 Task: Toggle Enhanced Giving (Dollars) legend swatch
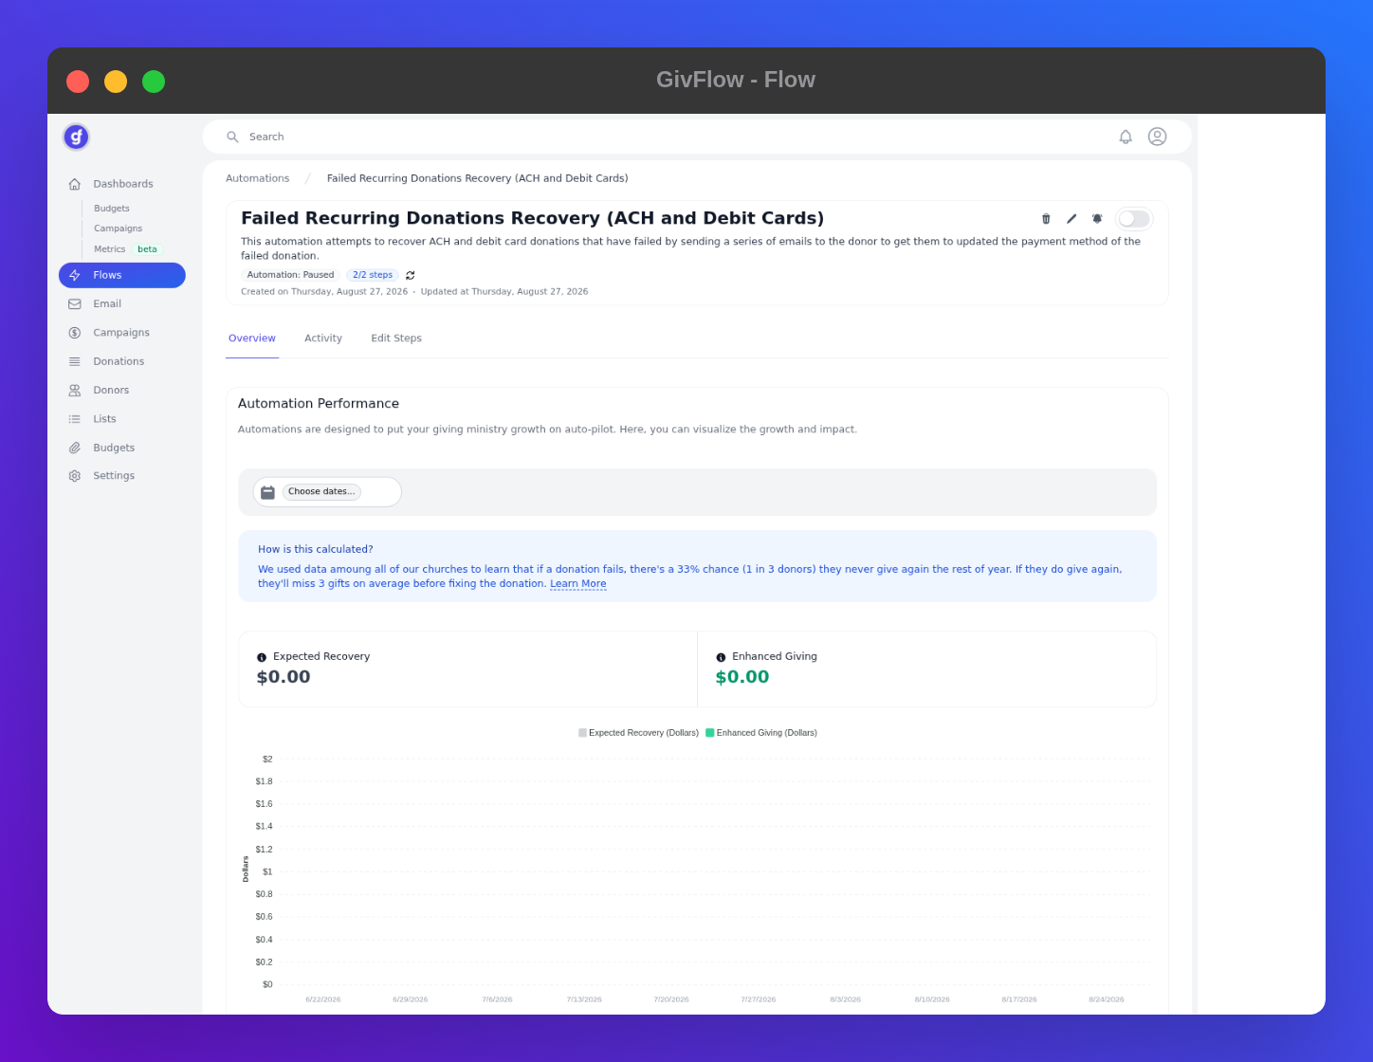click(x=709, y=733)
